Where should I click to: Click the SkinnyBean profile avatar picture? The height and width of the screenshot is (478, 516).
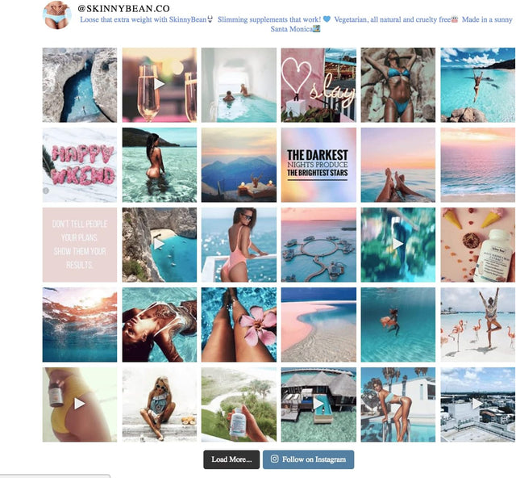pyautogui.click(x=57, y=15)
